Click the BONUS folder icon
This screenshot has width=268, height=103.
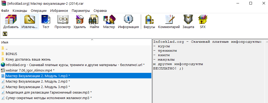pyautogui.click(x=3, y=54)
